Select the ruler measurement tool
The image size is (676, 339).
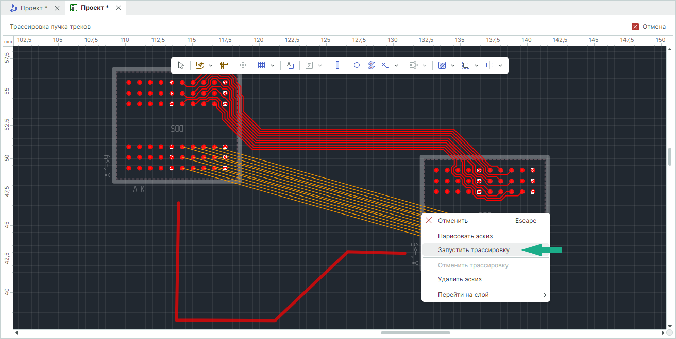click(224, 65)
